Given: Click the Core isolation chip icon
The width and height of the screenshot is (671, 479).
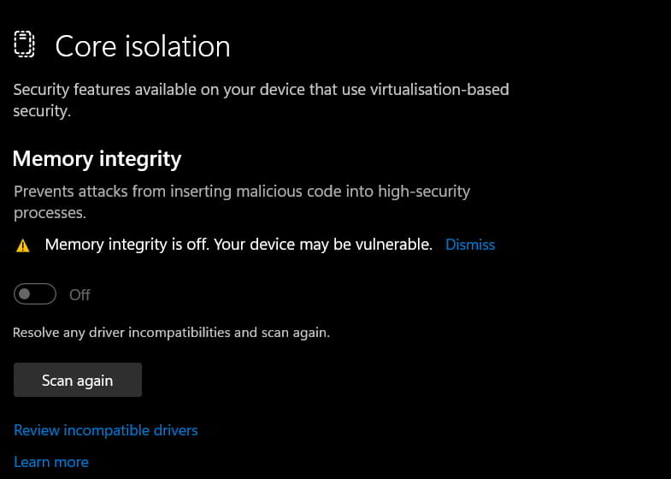Looking at the screenshot, I should pyautogui.click(x=25, y=44).
